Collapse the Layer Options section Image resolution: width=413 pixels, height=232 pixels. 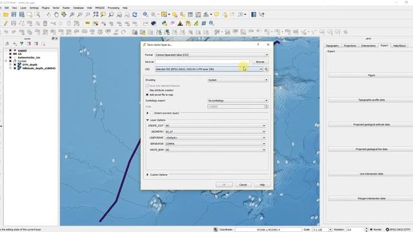click(148, 120)
